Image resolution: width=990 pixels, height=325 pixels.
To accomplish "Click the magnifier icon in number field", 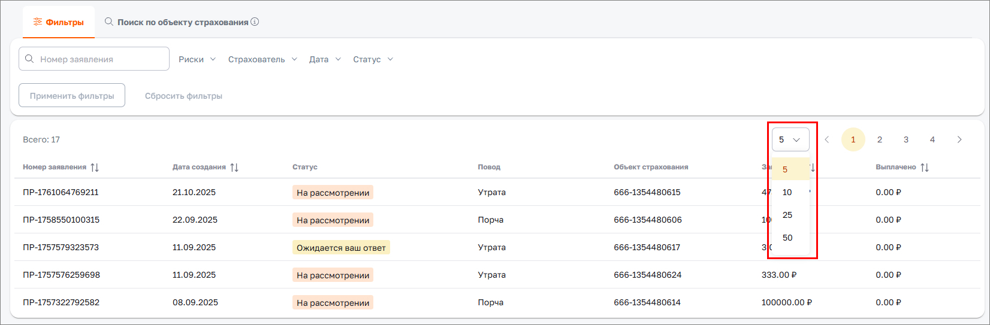I will 29,59.
